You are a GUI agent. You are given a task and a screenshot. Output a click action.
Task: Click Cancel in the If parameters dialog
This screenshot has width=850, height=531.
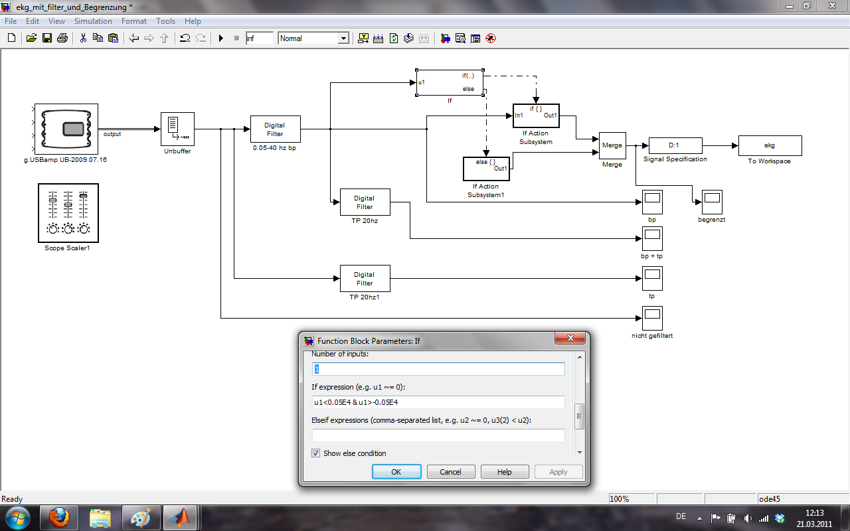click(450, 472)
